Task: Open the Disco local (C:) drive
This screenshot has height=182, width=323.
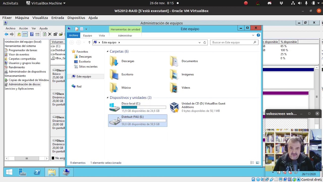Action: tap(138, 107)
